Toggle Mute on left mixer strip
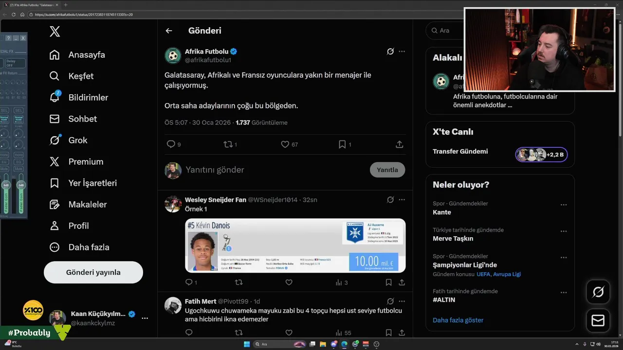The height and width of the screenshot is (350, 623). click(x=4, y=169)
